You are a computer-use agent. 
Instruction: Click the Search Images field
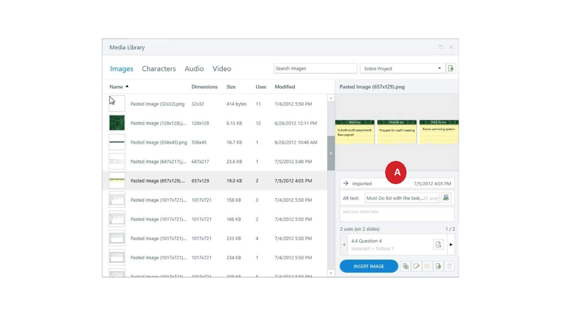315,68
